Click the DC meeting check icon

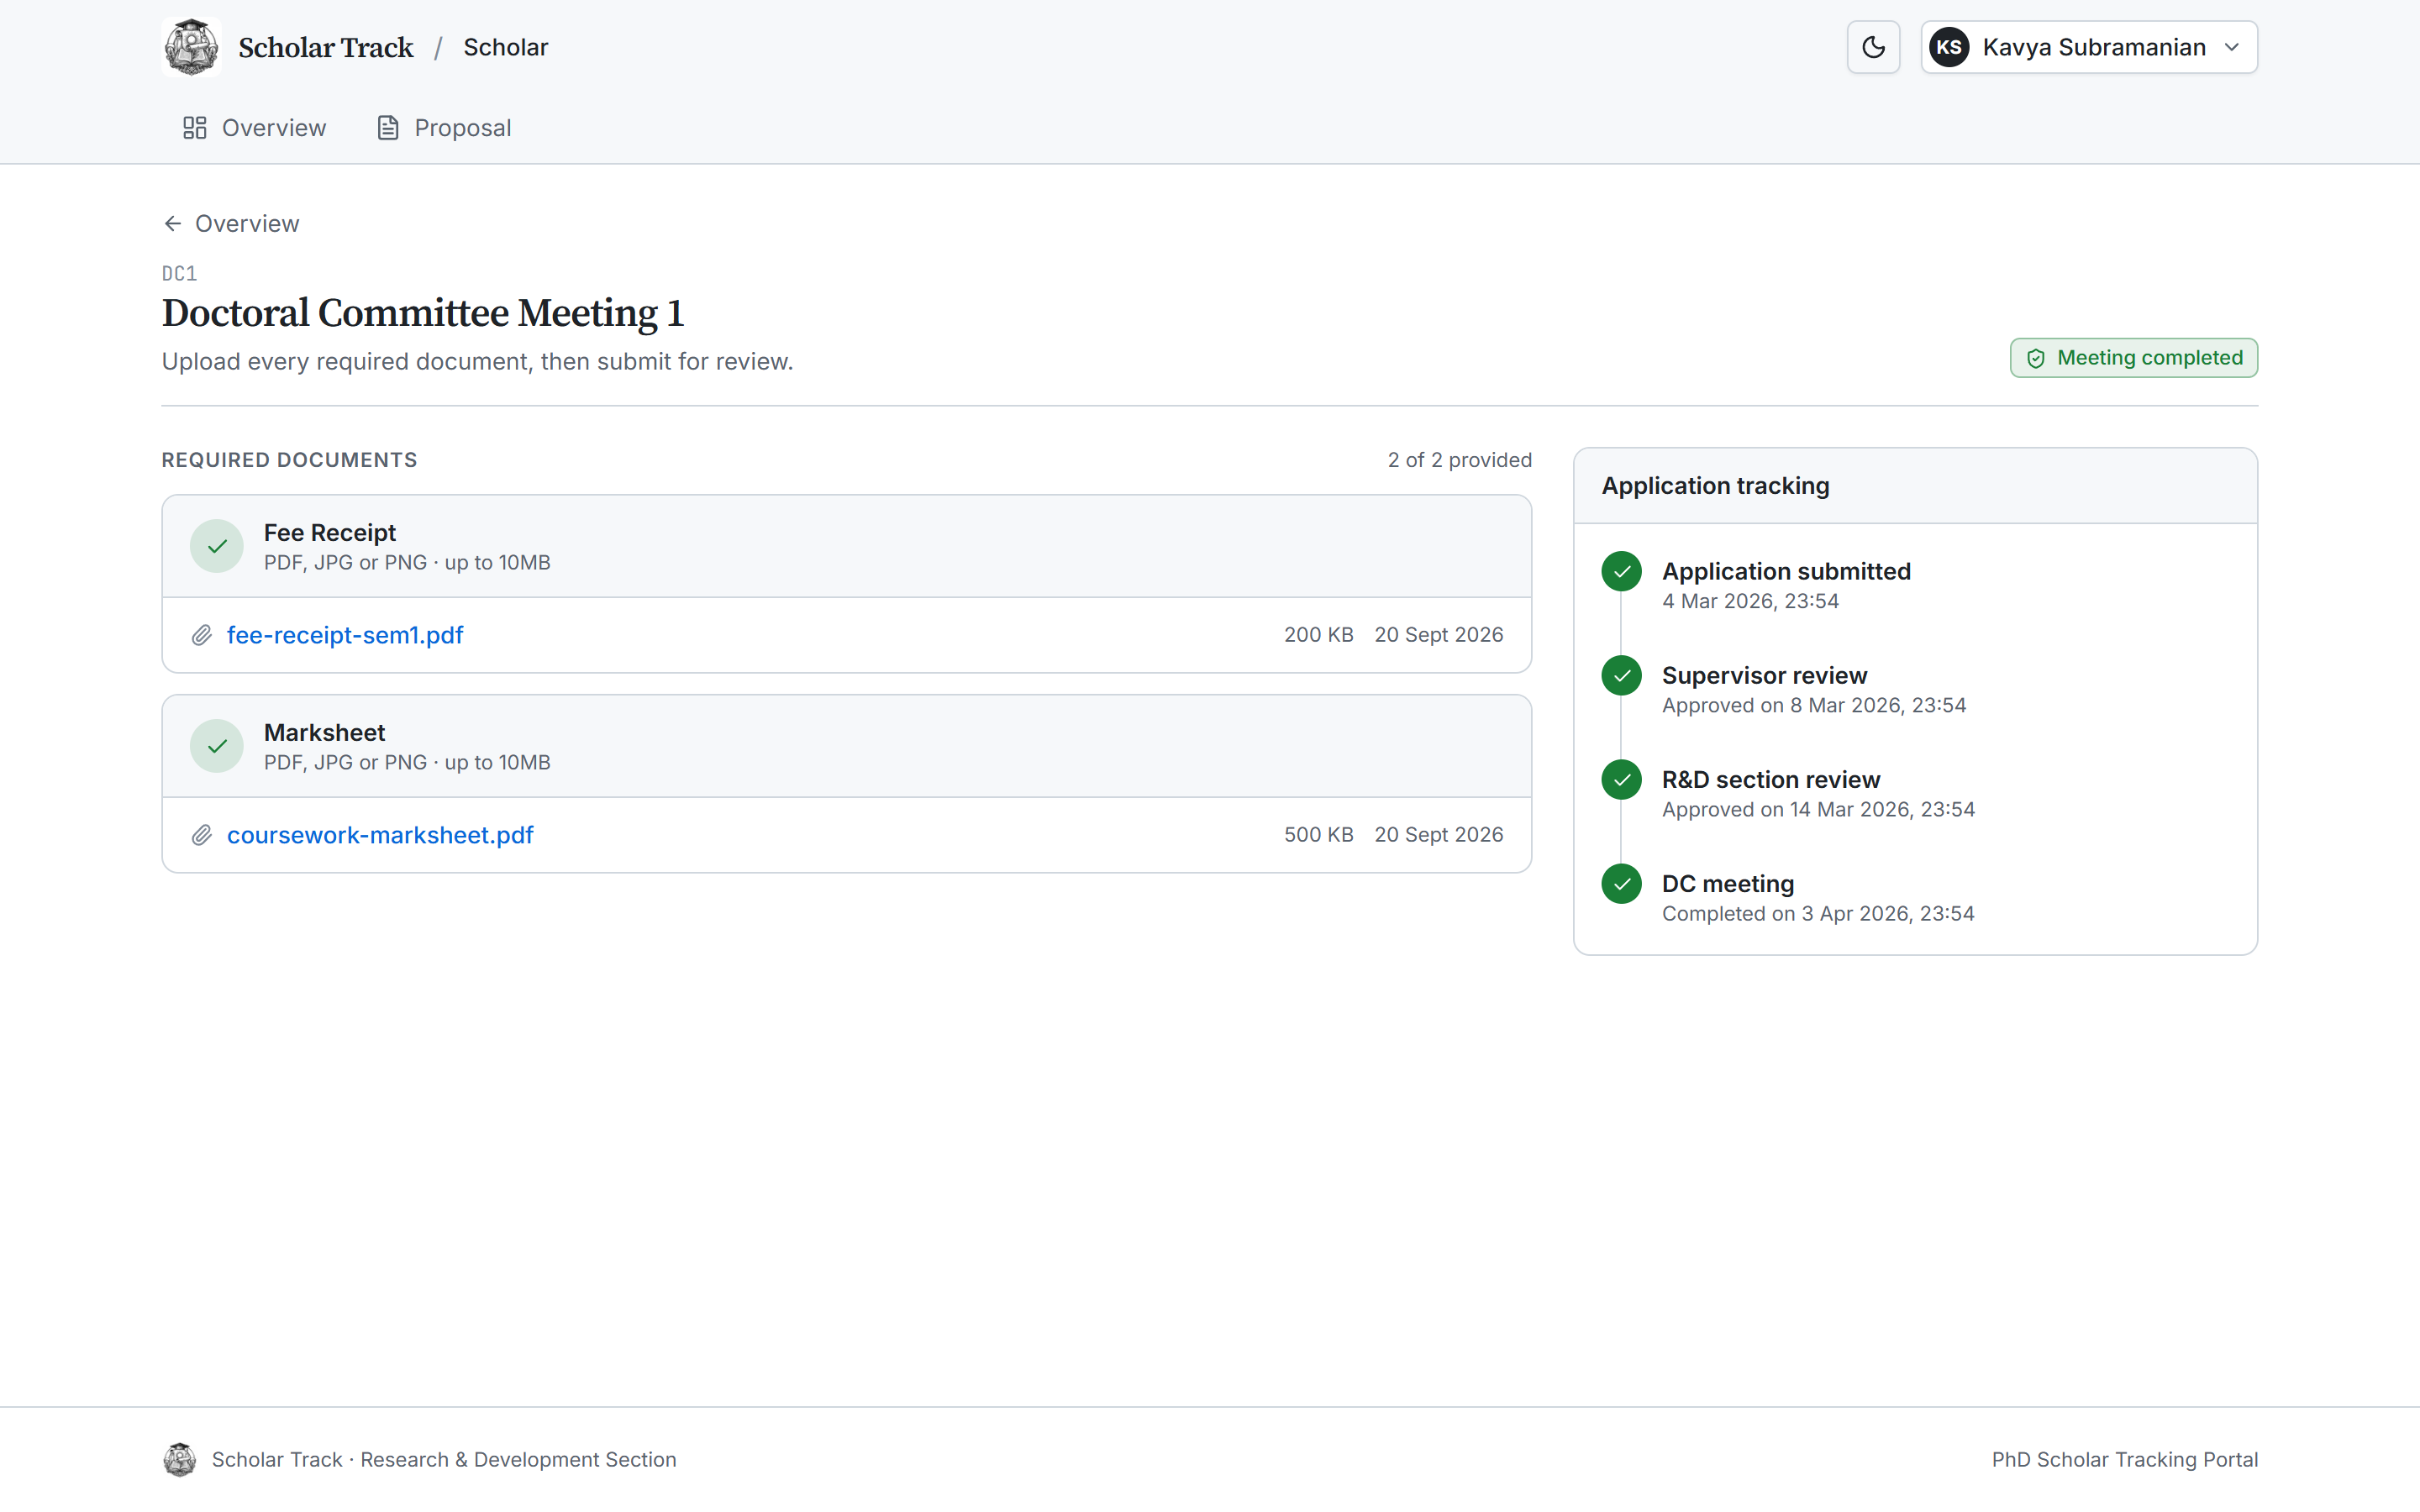1621,884
